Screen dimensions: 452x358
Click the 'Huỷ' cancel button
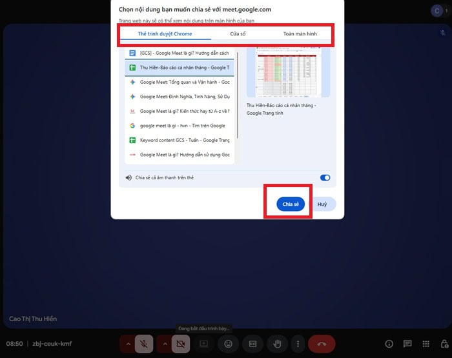322,204
